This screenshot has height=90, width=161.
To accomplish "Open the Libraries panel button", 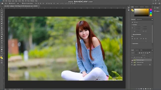I will pyautogui.click(x=157, y=11).
